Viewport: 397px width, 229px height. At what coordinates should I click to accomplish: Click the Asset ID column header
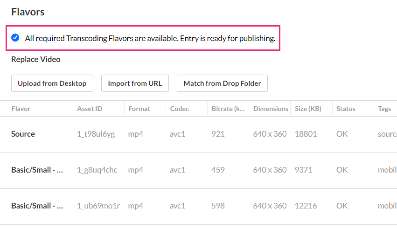[90, 109]
